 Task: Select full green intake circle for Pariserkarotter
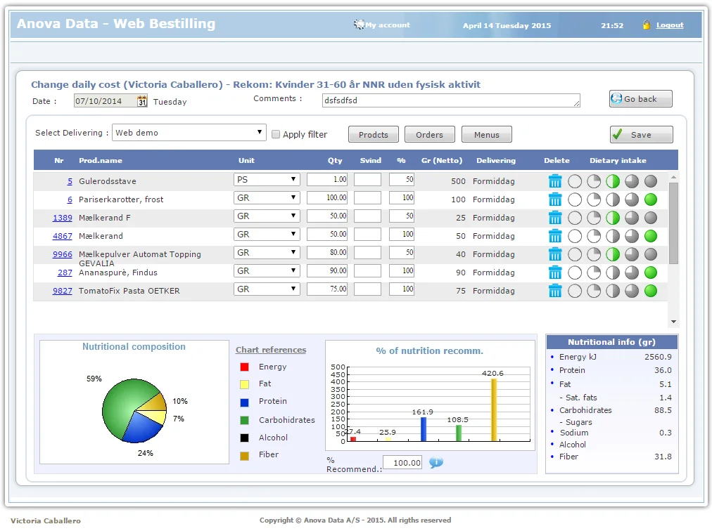(x=650, y=199)
